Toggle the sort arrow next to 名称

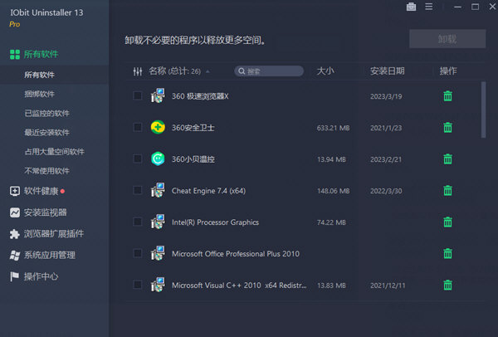[x=207, y=71]
